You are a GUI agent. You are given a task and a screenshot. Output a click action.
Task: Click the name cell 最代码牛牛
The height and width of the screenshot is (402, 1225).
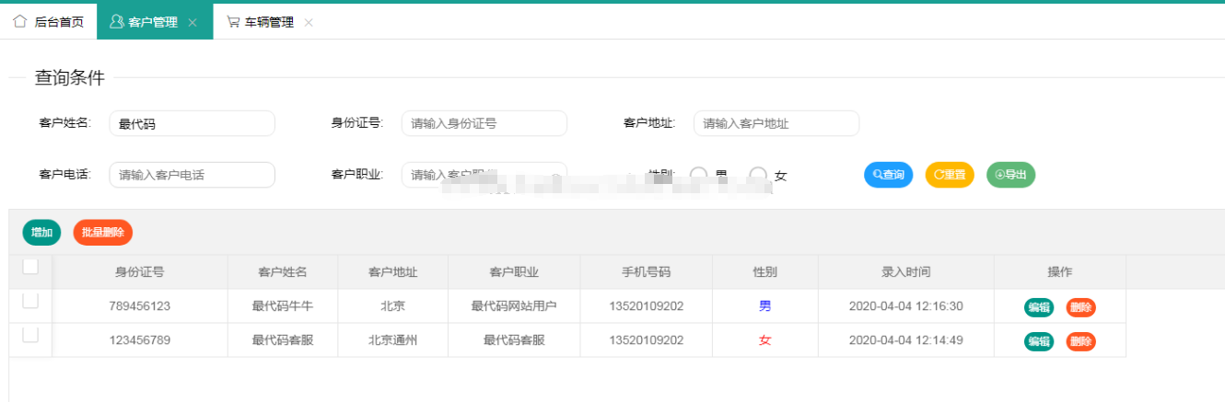[x=283, y=306]
